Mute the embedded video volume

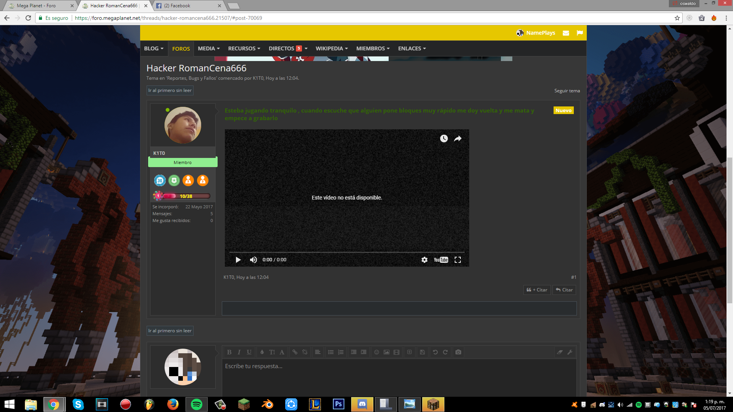pos(253,260)
